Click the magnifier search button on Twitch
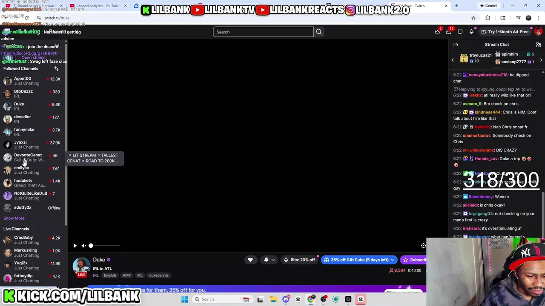 point(319,32)
